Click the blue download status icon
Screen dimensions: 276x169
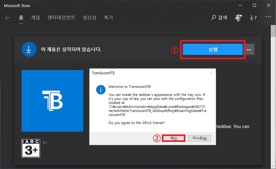tap(29, 49)
